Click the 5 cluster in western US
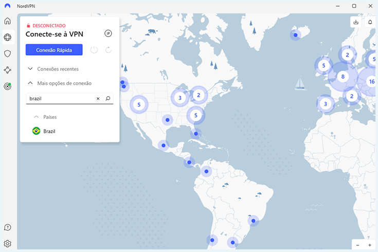This screenshot has width=378, height=252. 139,105
